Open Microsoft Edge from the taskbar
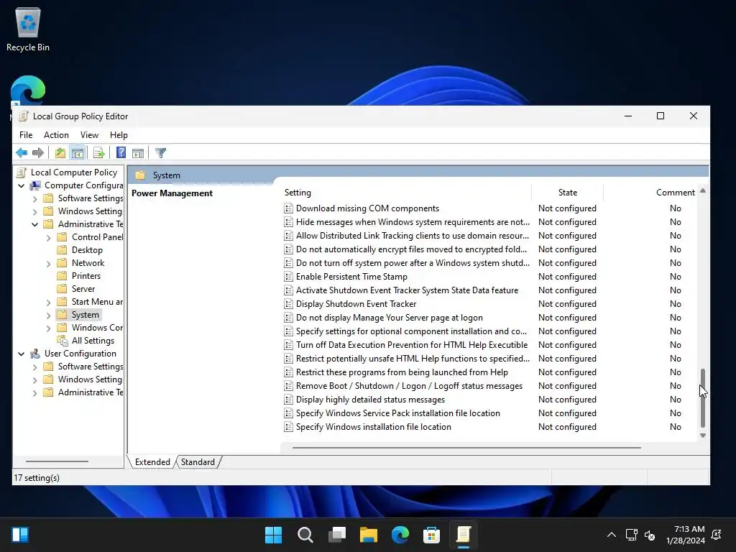736x552 pixels. coord(400,535)
